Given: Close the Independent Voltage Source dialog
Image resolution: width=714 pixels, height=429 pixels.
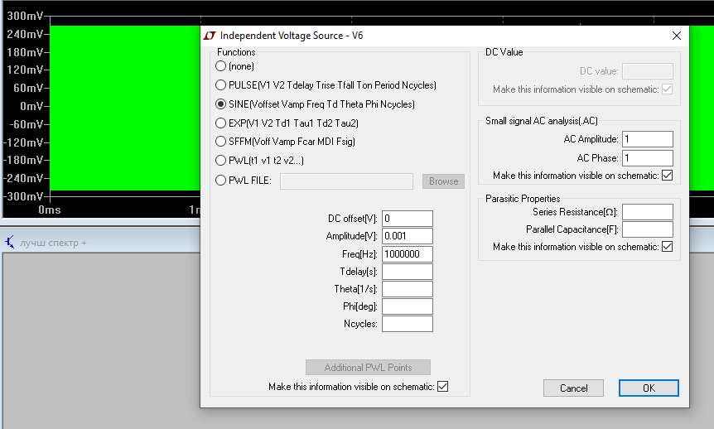Looking at the screenshot, I should point(677,36).
